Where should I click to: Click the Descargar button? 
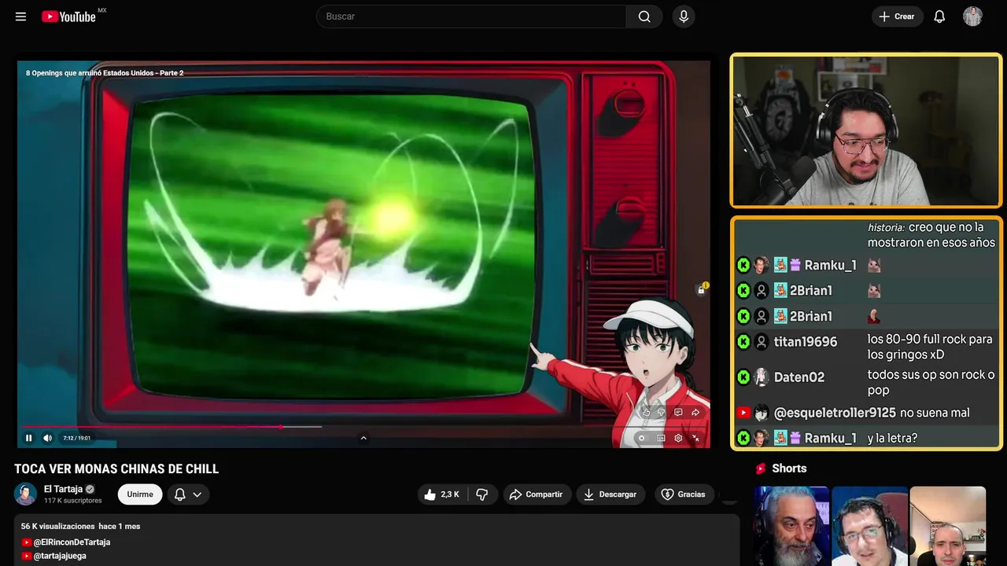(610, 494)
